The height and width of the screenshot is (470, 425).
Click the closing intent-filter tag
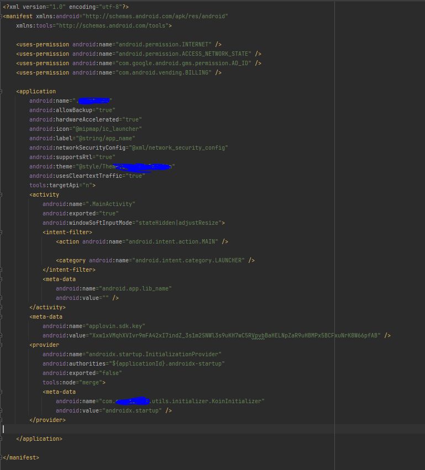pos(69,270)
